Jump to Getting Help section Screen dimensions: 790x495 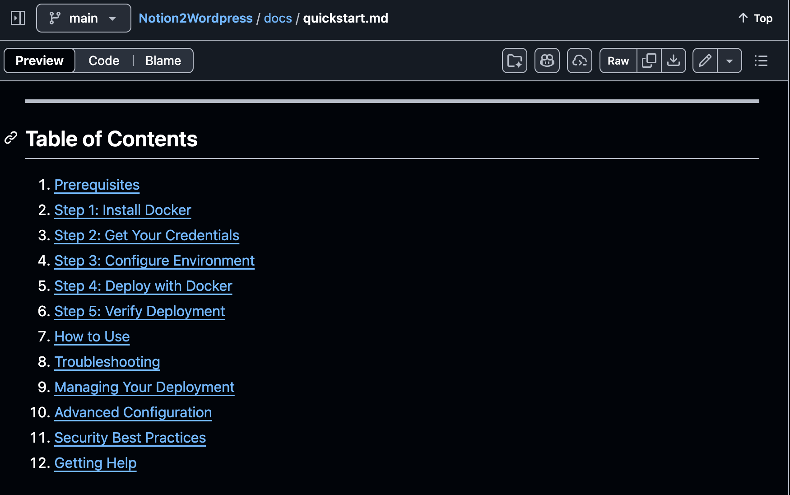(95, 463)
